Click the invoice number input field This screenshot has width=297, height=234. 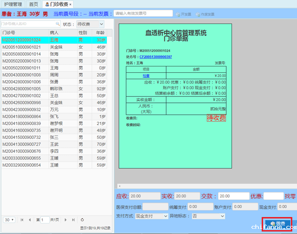point(143,13)
